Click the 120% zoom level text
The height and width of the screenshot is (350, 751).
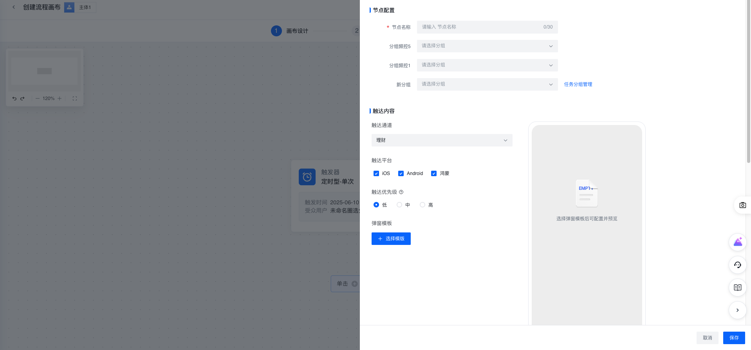pos(49,98)
